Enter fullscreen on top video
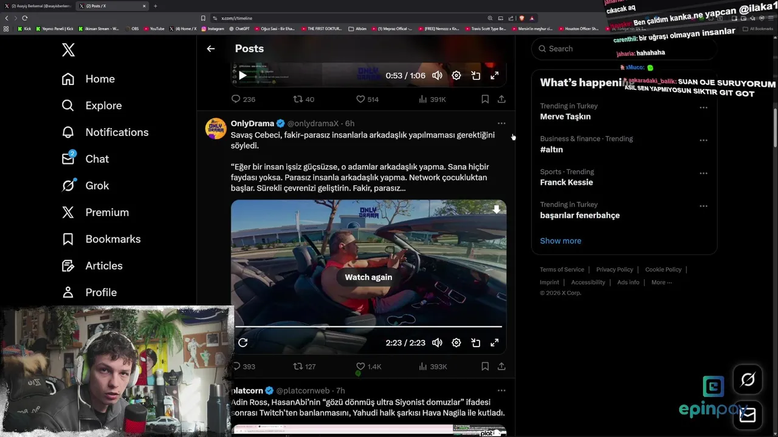This screenshot has height=437, width=778. click(x=495, y=76)
